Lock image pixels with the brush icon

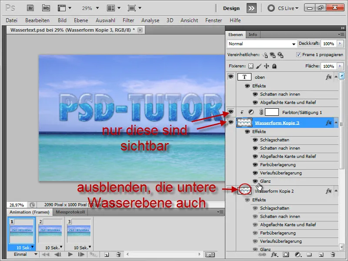coord(258,66)
